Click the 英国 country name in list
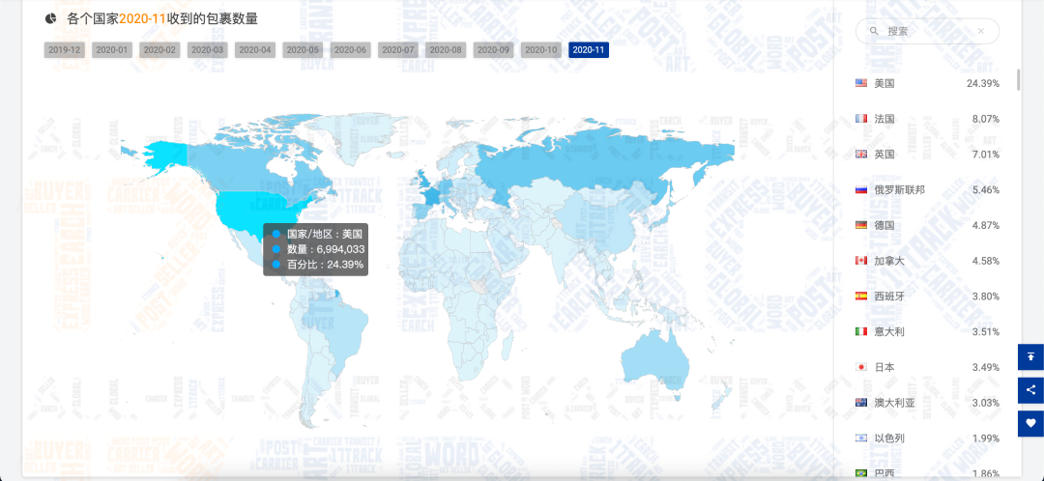 click(x=884, y=155)
